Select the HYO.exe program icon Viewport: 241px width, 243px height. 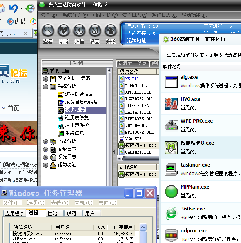171,104
